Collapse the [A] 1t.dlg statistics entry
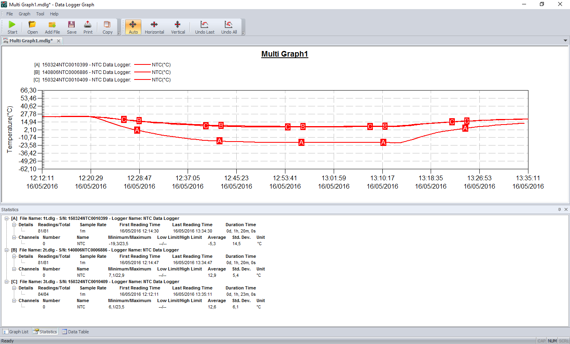Viewport: 570px width, 344px height. (7, 218)
